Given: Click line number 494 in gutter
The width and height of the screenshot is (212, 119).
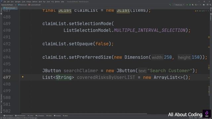Looking at the screenshot, I should [x=7, y=57].
